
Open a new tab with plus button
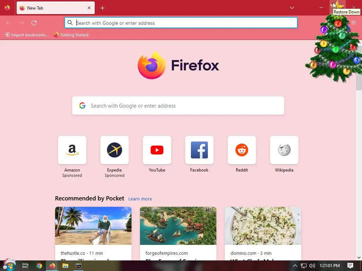pos(103,8)
